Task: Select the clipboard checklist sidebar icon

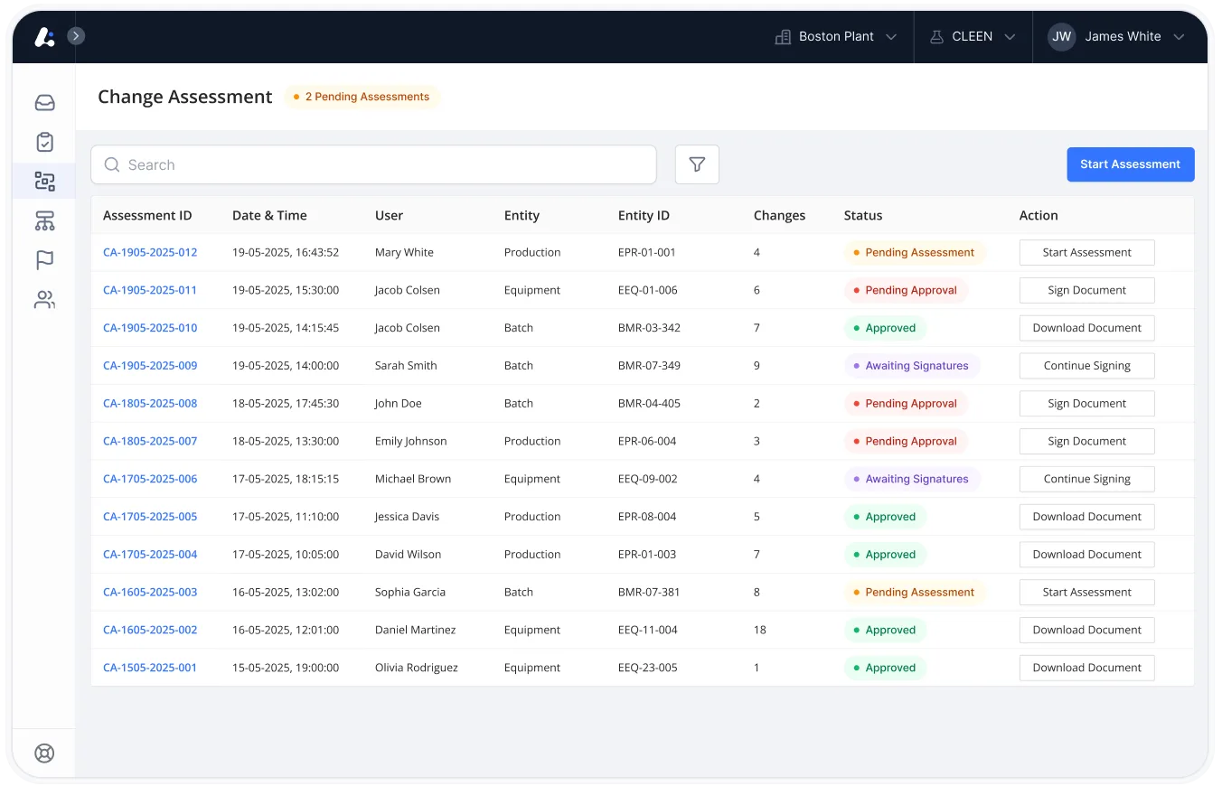Action: coord(44,142)
